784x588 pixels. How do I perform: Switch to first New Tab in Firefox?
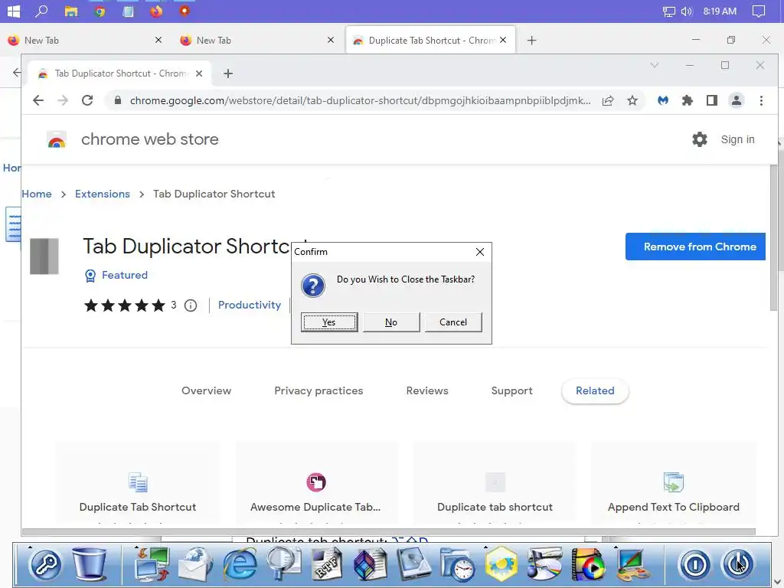(85, 40)
